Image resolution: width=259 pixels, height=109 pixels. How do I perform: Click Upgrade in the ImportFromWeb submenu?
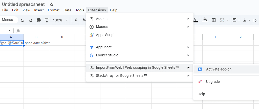(213, 82)
